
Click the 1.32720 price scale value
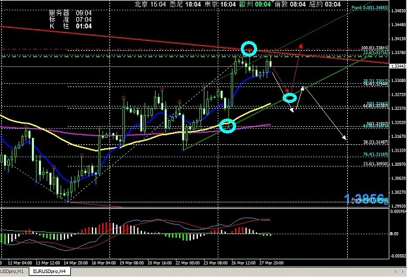(x=399, y=94)
